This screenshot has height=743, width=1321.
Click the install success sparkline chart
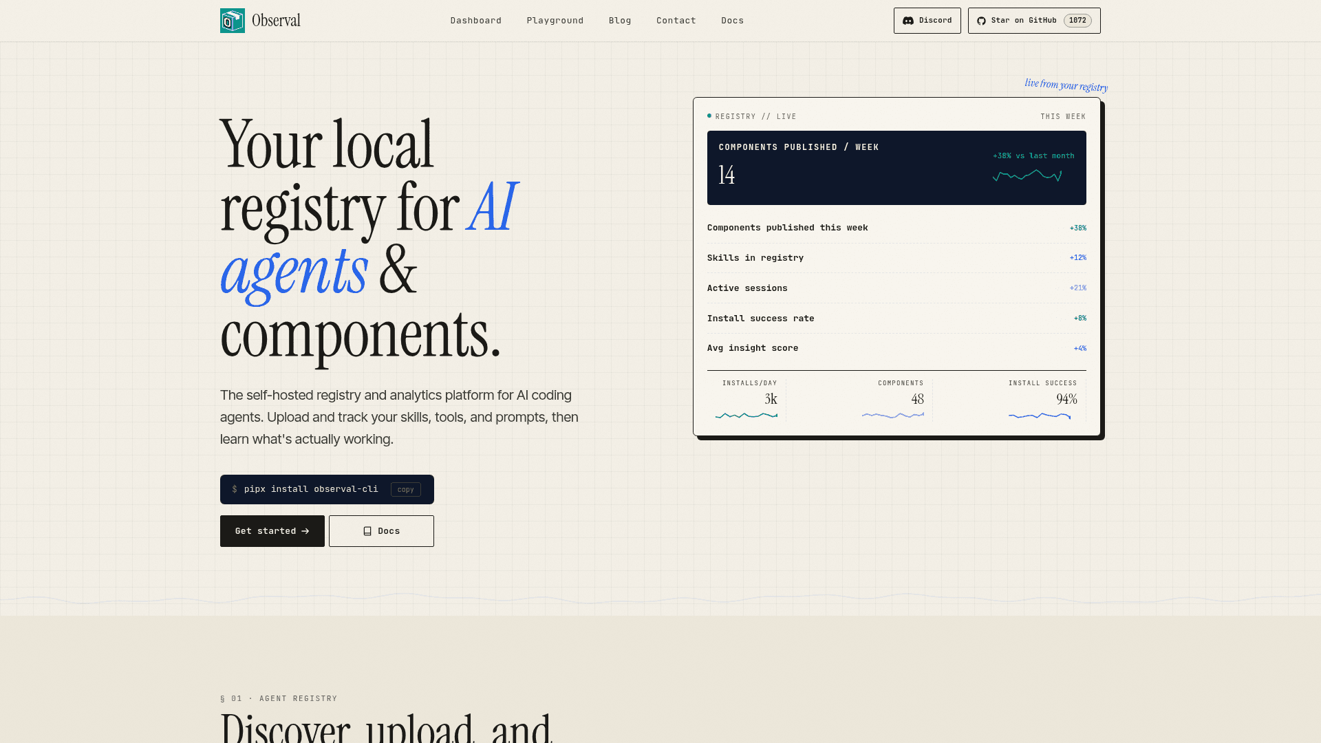point(1040,416)
